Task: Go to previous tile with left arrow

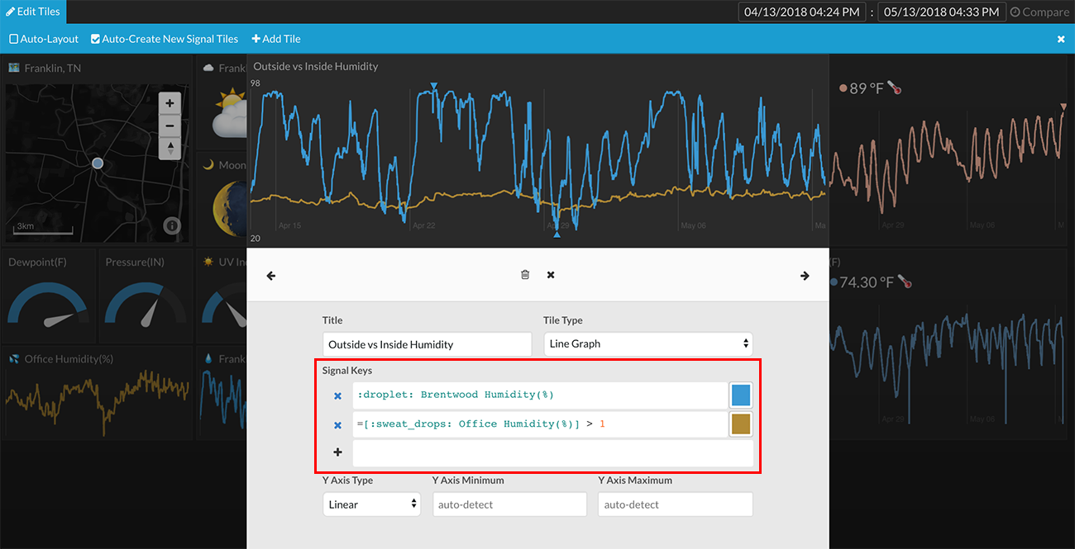Action: tap(271, 276)
